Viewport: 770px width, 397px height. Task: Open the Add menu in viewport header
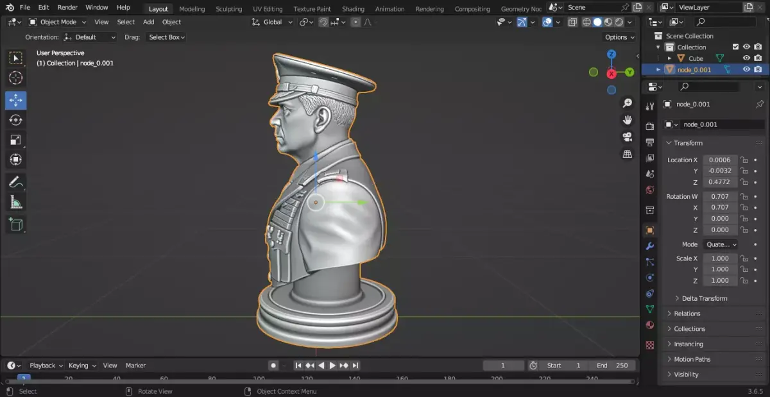148,22
